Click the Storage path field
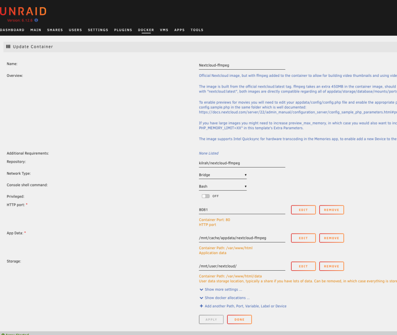The width and height of the screenshot is (397, 335). click(x=242, y=266)
